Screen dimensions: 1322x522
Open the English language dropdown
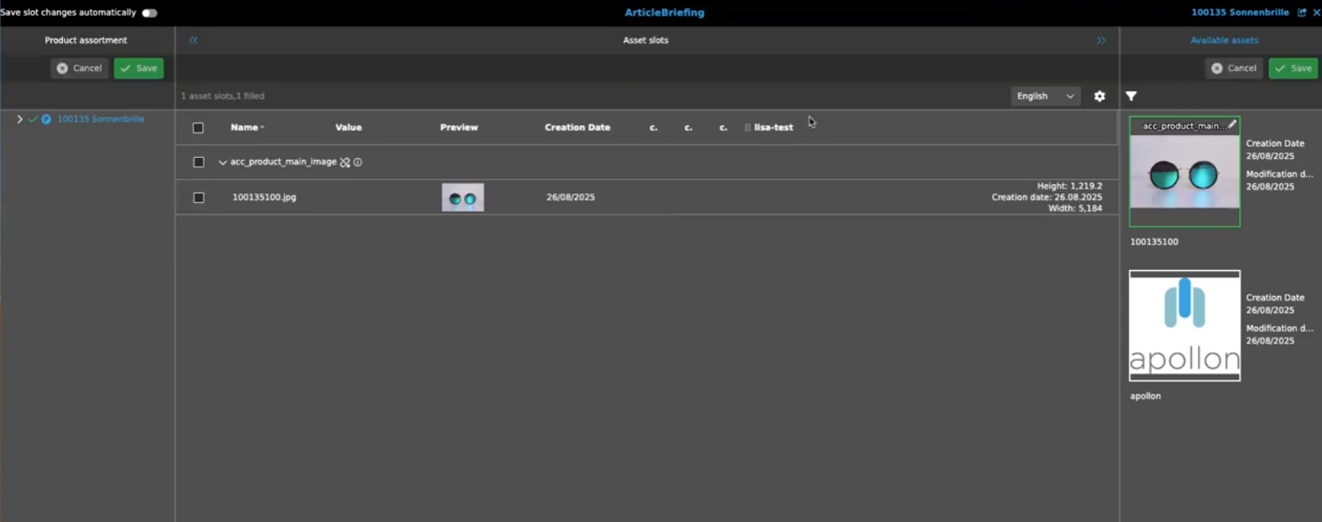point(1045,96)
